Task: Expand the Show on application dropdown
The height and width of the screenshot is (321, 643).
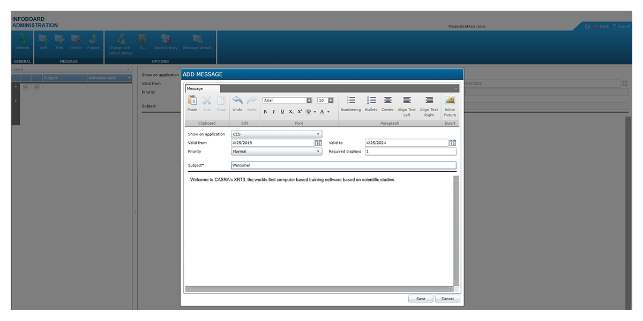Action: (x=318, y=134)
